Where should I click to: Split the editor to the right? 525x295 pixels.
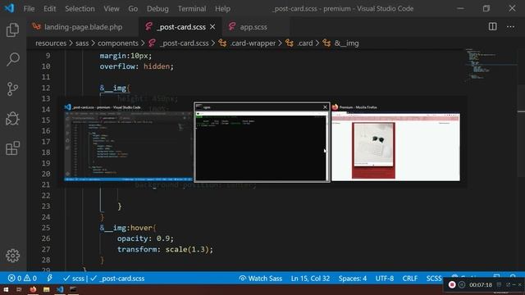click(492, 27)
